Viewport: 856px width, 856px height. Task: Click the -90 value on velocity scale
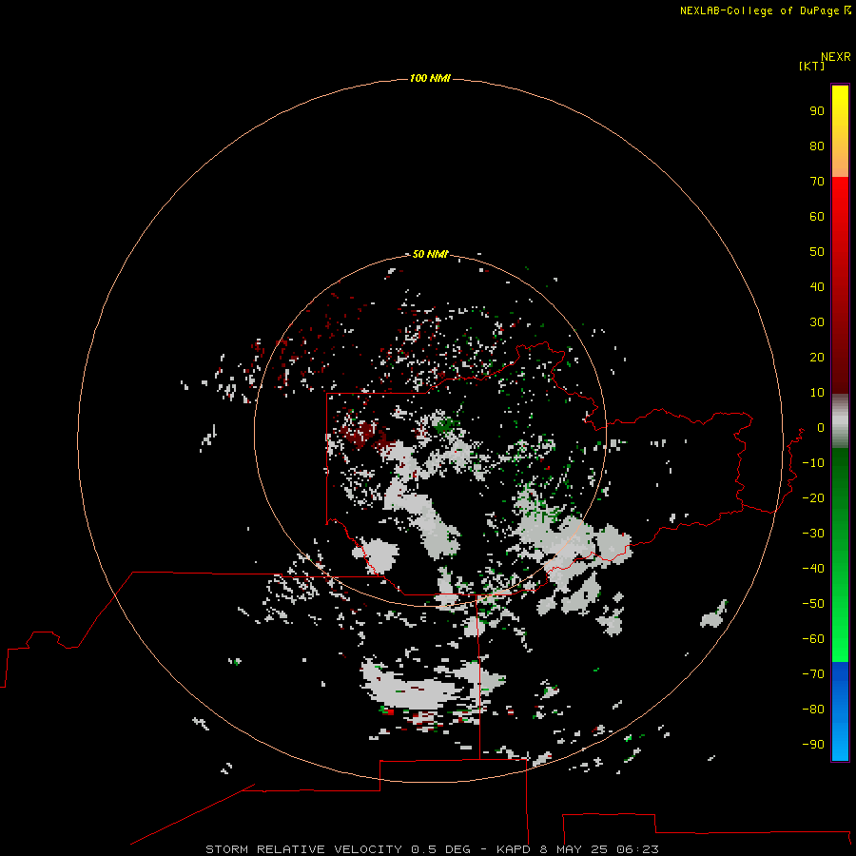(x=813, y=745)
